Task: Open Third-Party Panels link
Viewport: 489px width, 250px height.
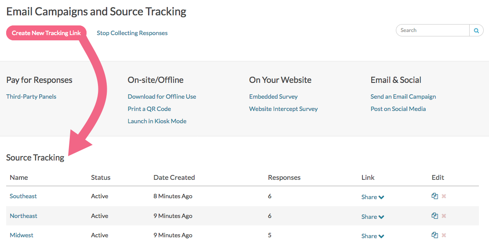Action: (x=31, y=96)
